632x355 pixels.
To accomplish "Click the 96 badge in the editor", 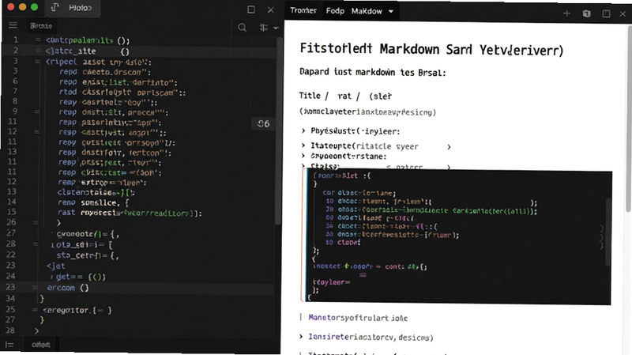I will coord(263,124).
